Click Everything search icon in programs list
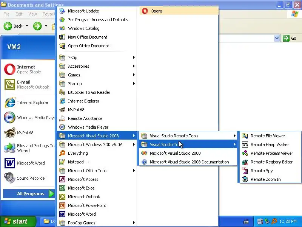Image resolution: width=302 pixels, height=227 pixels. point(62,153)
